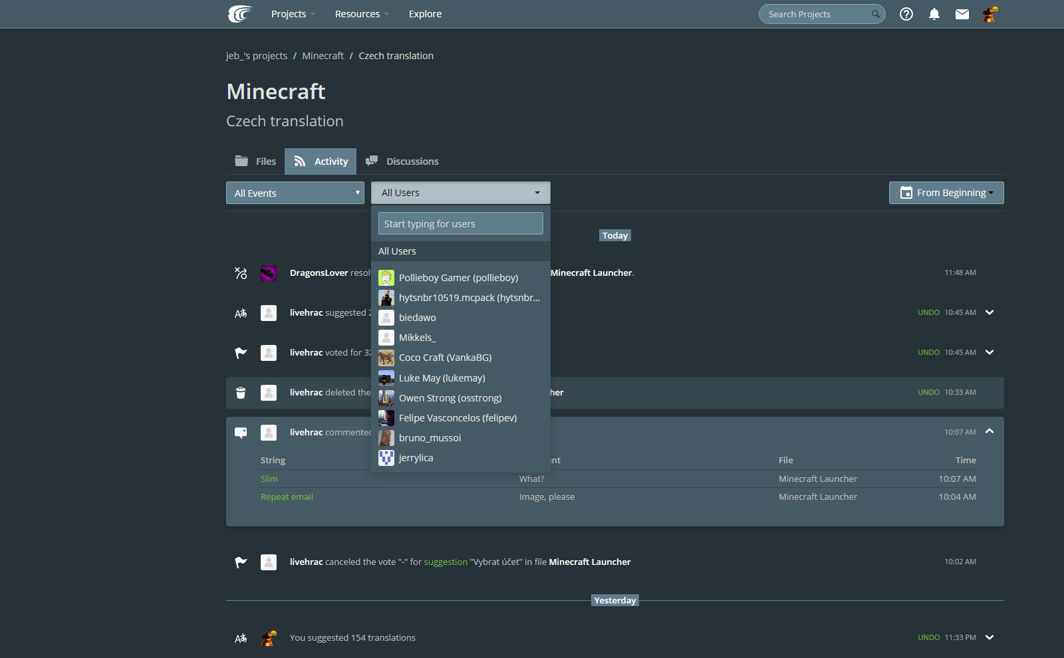Image resolution: width=1064 pixels, height=658 pixels.
Task: Click Minecraft Launcher in canceled vote row
Action: (x=590, y=562)
